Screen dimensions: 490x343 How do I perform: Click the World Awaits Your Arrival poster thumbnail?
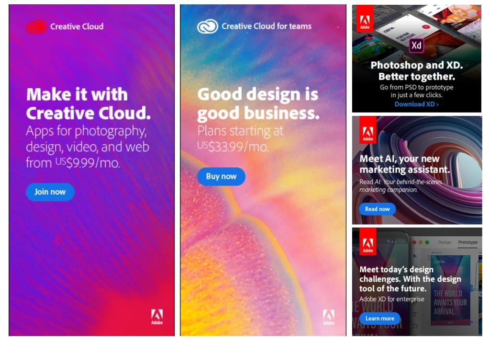450,290
